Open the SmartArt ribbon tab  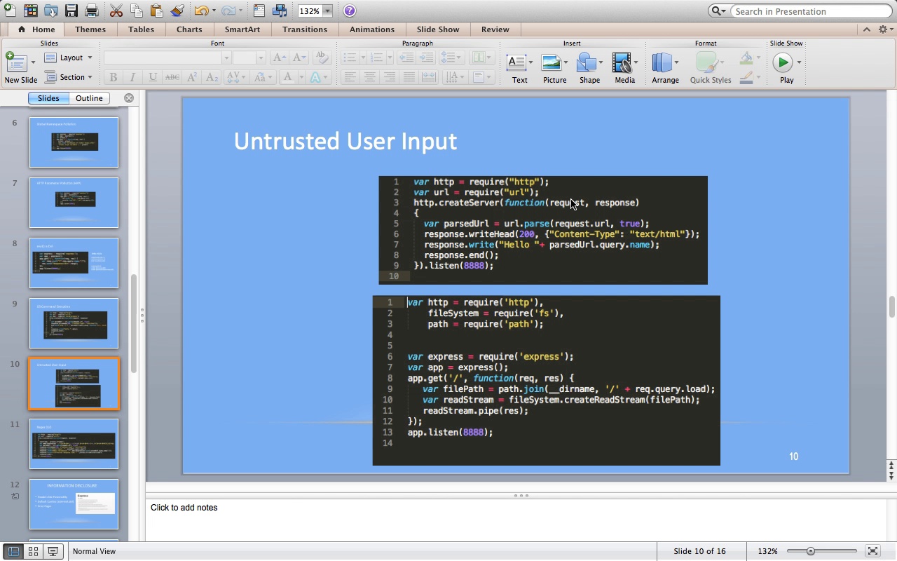242,29
